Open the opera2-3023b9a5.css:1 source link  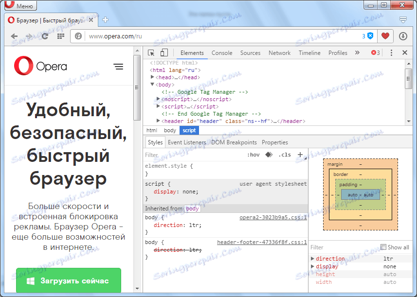(x=273, y=217)
